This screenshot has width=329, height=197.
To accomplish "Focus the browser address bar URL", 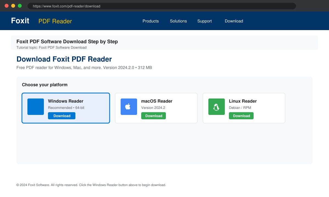I will (162, 6).
